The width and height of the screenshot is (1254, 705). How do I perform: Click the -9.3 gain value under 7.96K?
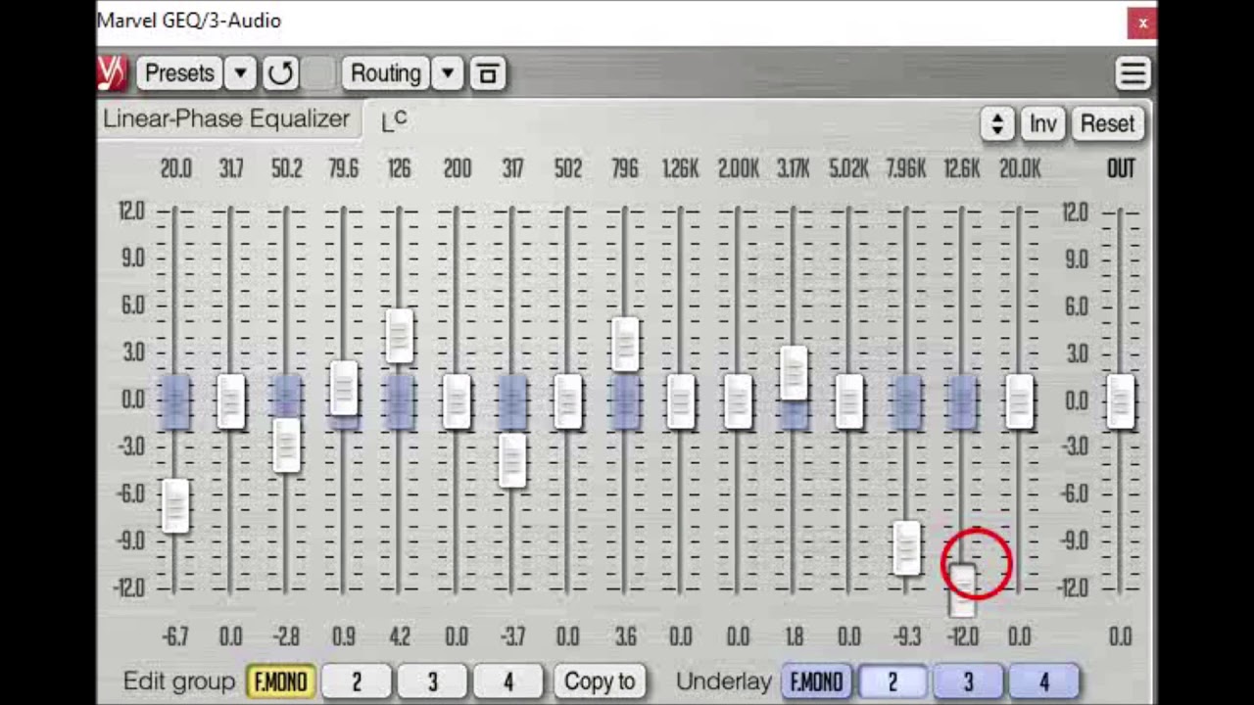906,636
